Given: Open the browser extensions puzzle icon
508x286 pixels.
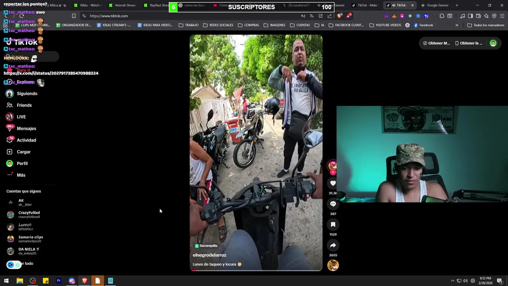Looking at the screenshot, I should click(x=442, y=16).
